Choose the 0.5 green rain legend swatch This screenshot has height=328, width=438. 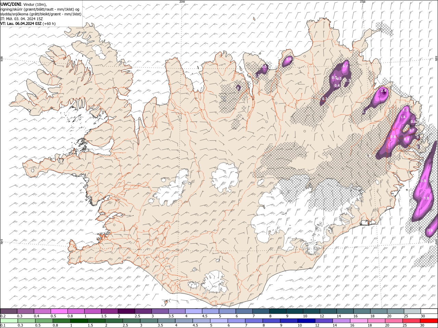click(x=43, y=320)
